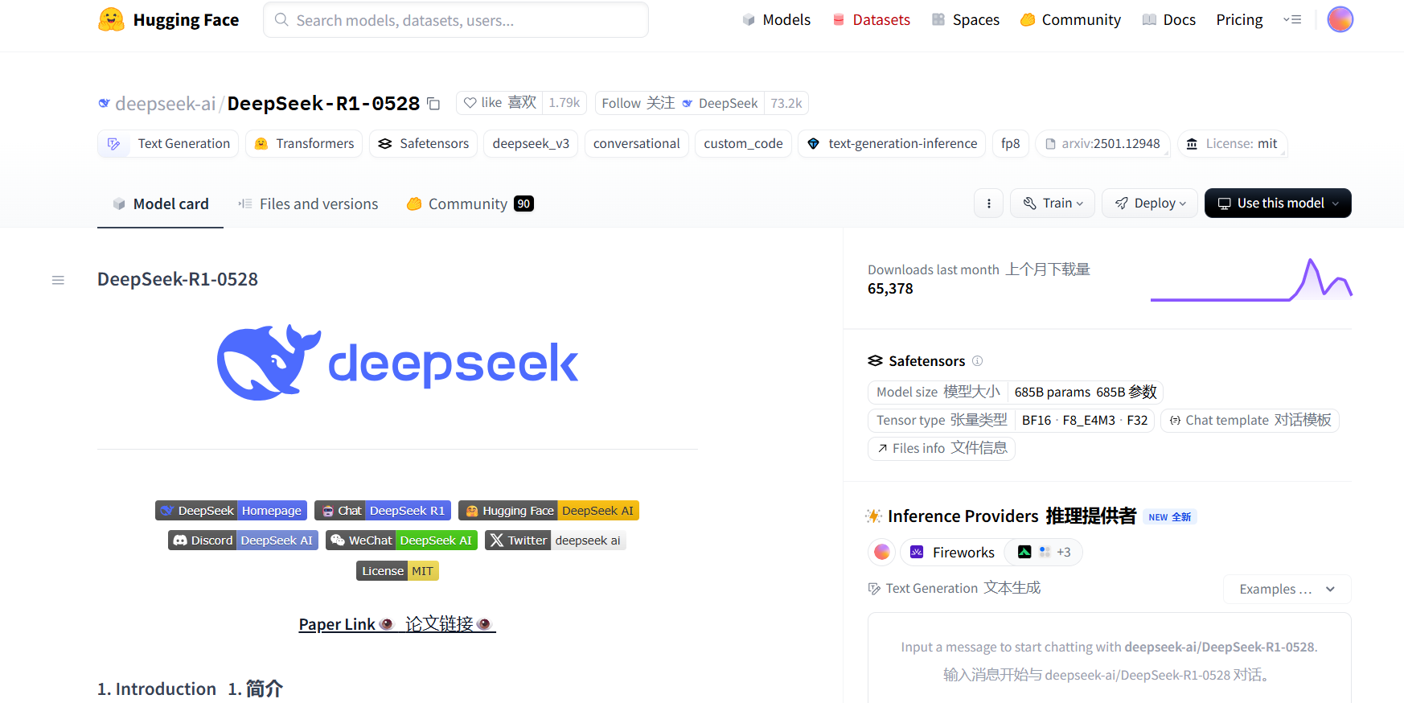
Task: Open the Files info link
Action: 941,448
